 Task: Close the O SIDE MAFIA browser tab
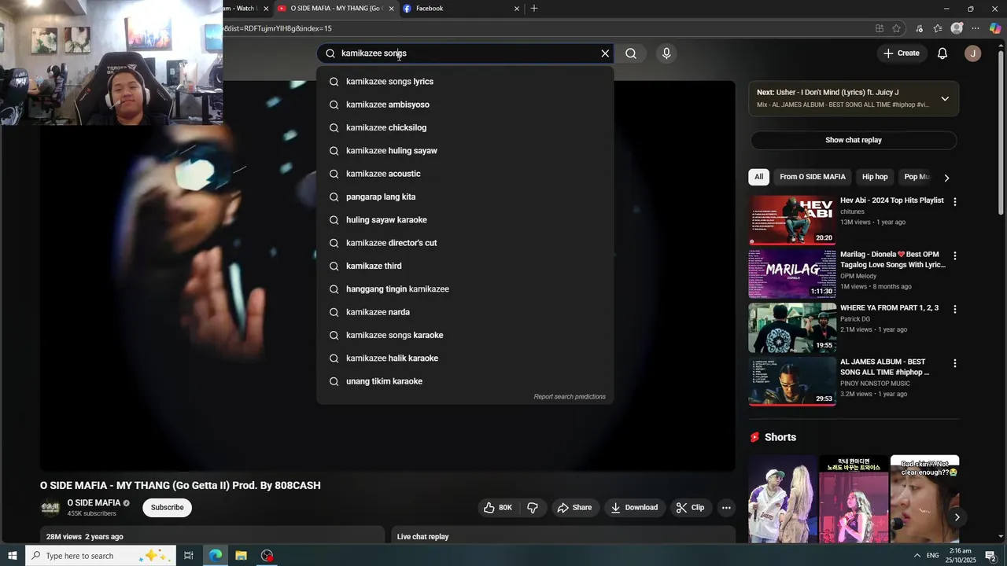391,9
